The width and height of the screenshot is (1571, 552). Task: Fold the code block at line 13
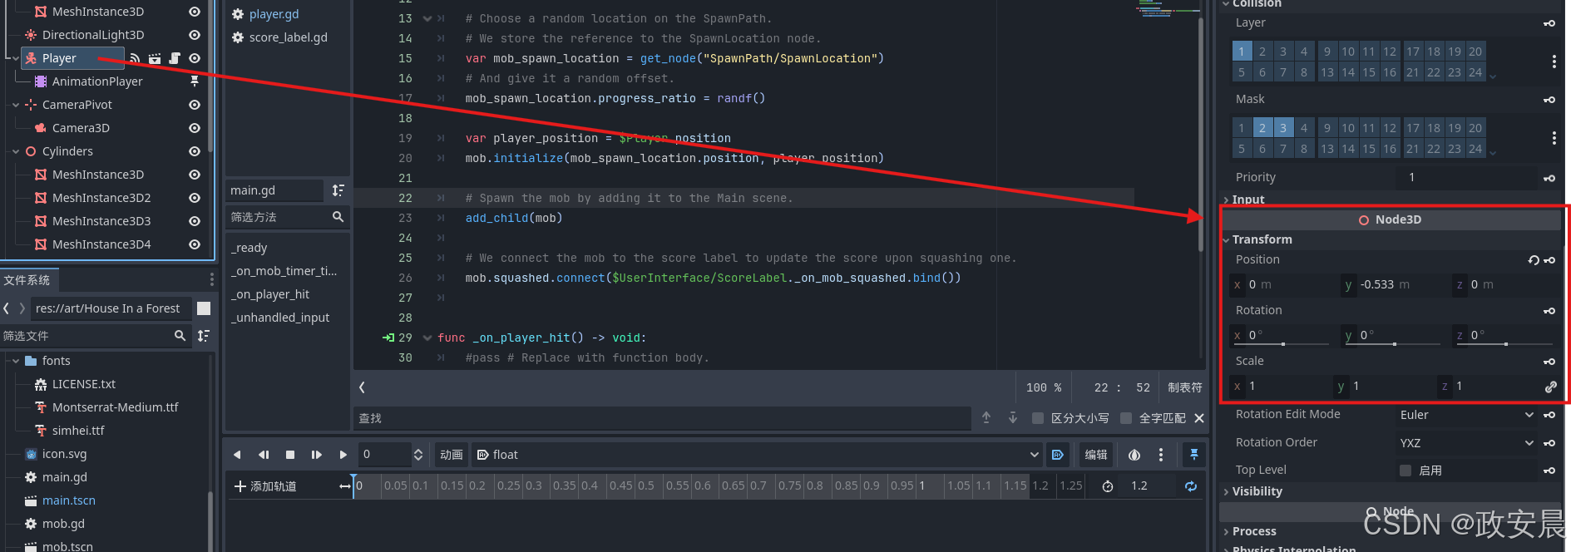point(427,18)
